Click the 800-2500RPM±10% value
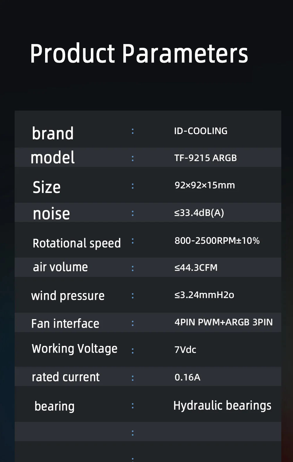The height and width of the screenshot is (462, 293). 217,241
